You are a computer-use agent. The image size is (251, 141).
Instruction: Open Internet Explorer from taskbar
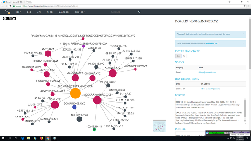pos(35,138)
